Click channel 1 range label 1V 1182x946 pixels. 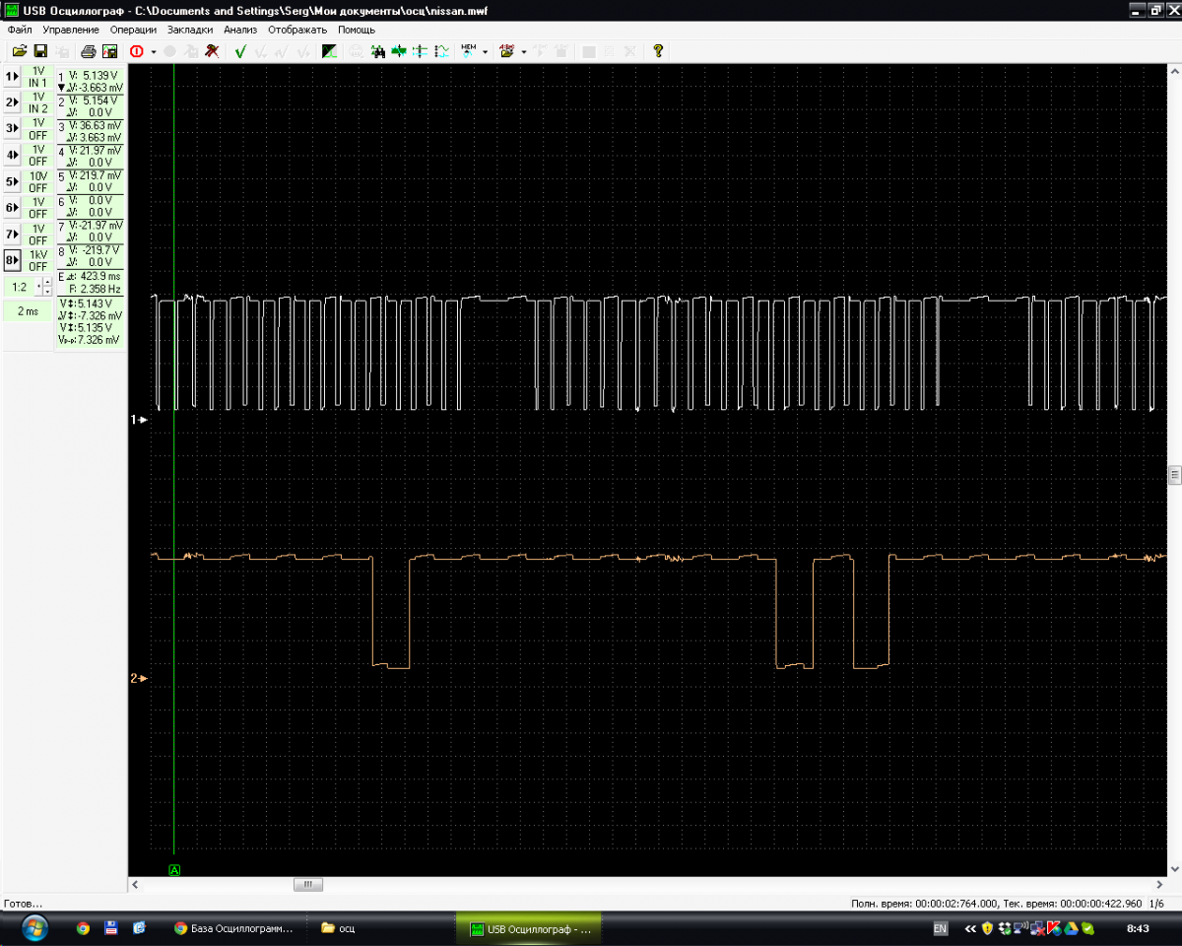point(38,71)
